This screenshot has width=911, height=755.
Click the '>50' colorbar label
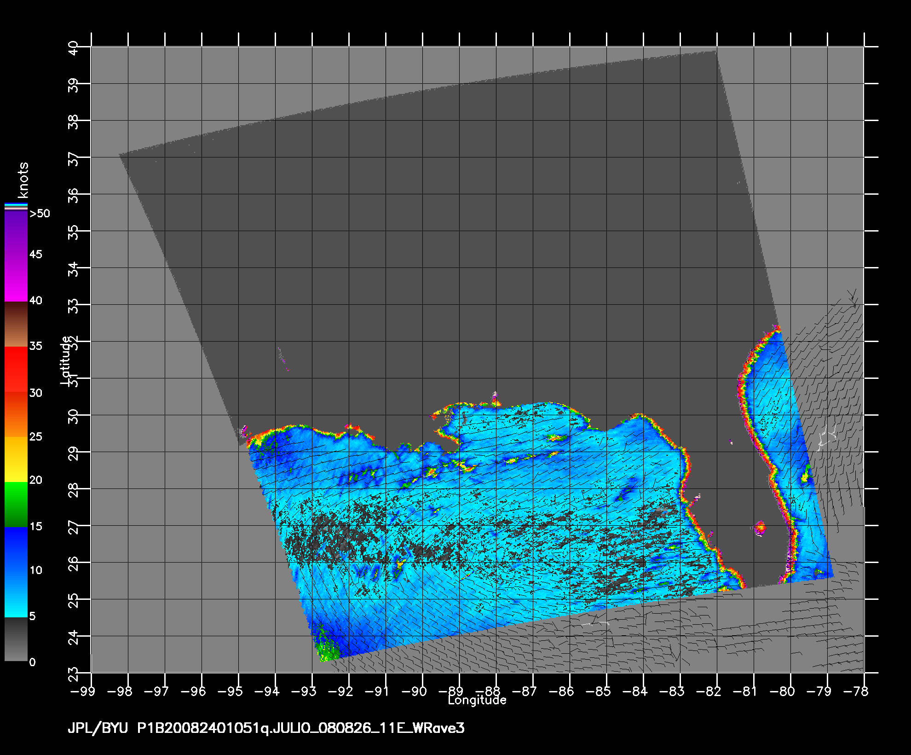pyautogui.click(x=40, y=214)
